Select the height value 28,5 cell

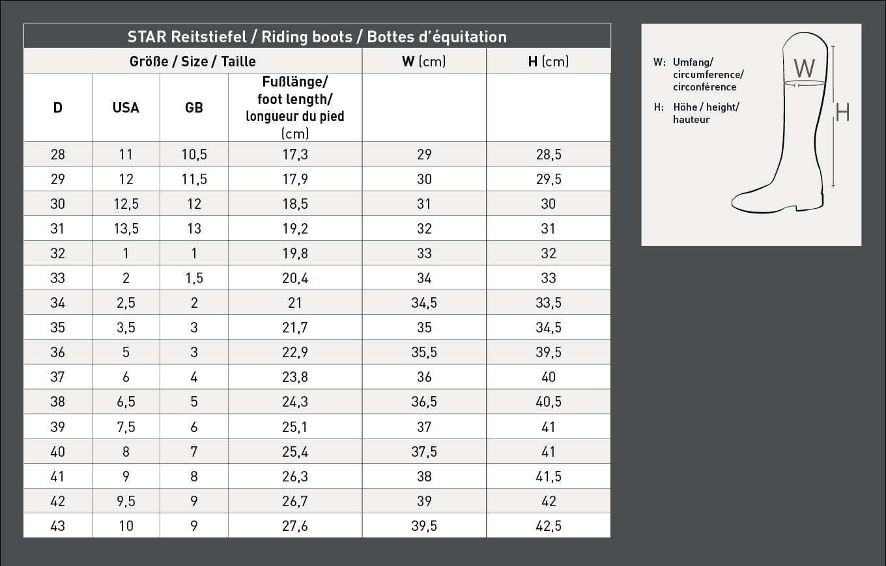[x=549, y=154]
